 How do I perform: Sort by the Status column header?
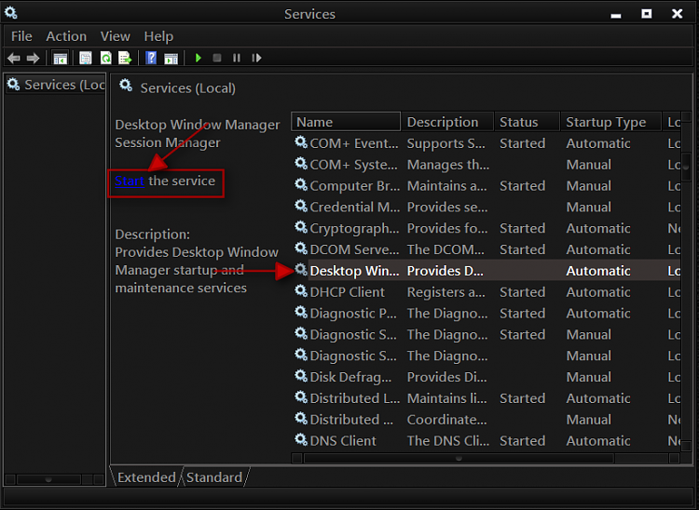pyautogui.click(x=527, y=122)
